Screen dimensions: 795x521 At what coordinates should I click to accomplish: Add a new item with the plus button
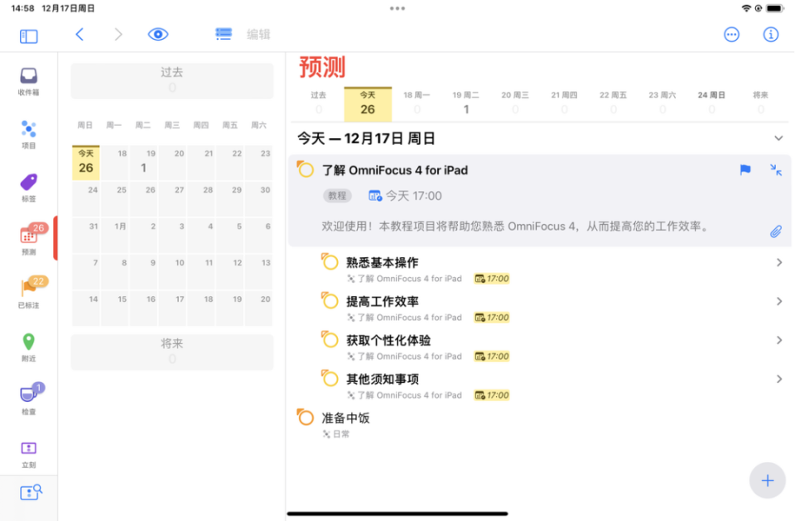(767, 480)
